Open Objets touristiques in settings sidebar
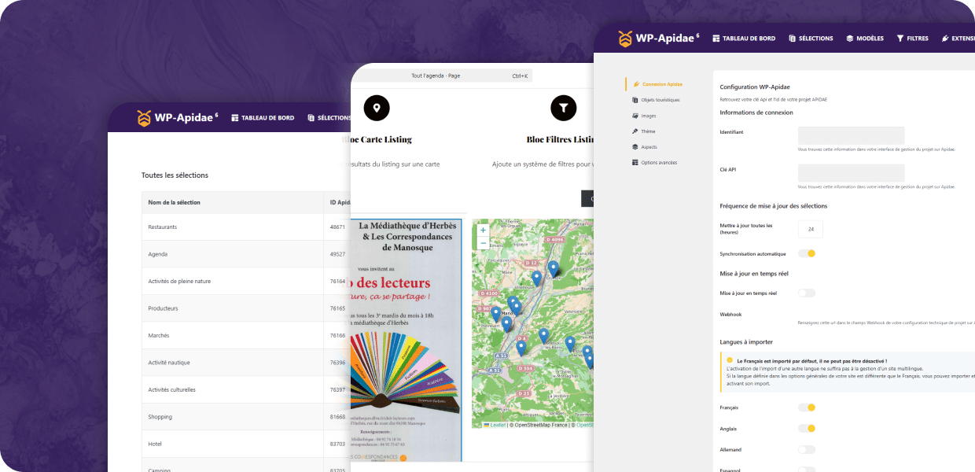Screen dimensions: 975x472 coord(660,100)
